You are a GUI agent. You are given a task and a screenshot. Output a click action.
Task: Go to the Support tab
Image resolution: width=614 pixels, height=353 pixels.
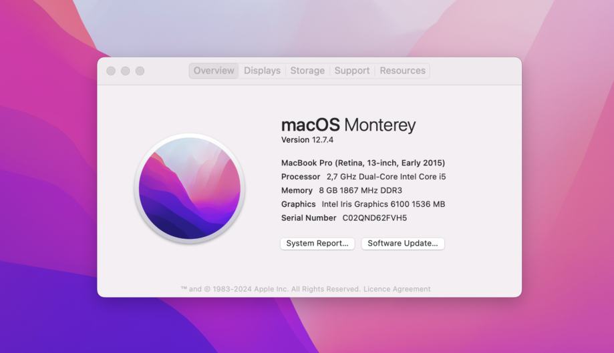point(351,71)
